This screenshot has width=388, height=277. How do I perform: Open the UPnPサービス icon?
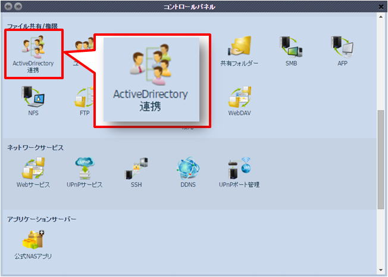coord(85,173)
